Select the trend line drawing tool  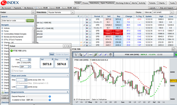click(x=85, y=55)
